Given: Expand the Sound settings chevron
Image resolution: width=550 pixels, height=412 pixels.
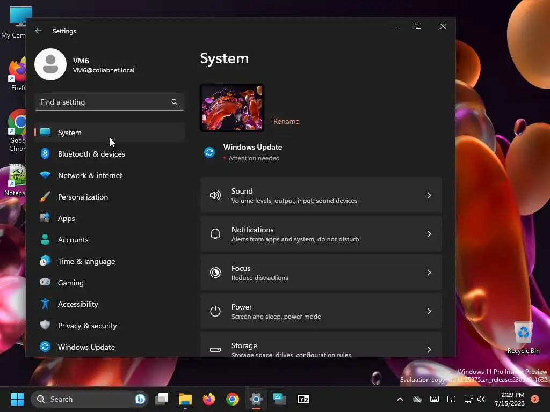Looking at the screenshot, I should click(429, 195).
